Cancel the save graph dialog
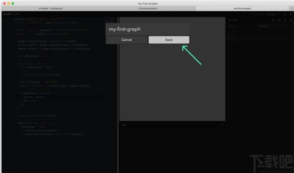 pos(126,40)
